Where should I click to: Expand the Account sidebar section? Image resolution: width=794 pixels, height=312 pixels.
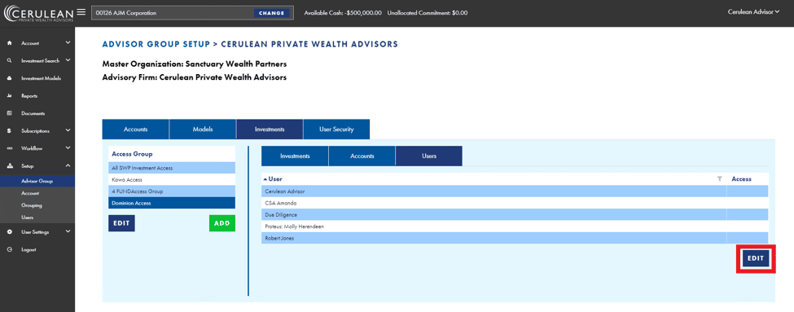(x=68, y=43)
